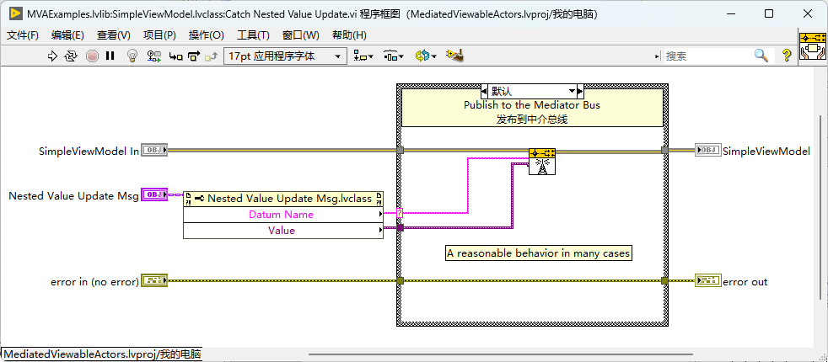
Task: Click case structure next-case right arrow
Action: point(580,91)
